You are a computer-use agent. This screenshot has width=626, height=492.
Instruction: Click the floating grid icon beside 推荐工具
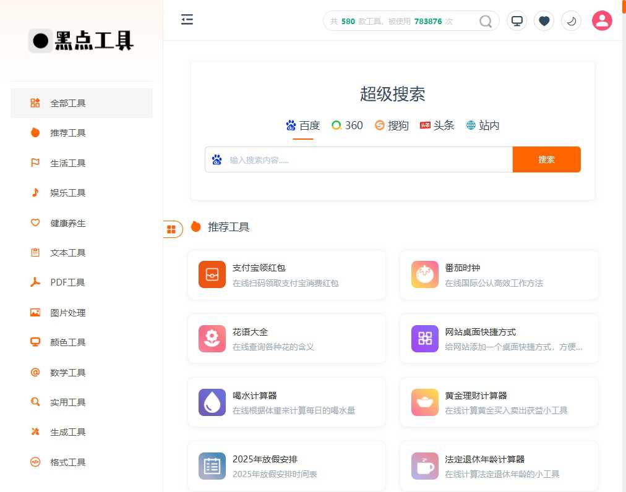(x=172, y=229)
